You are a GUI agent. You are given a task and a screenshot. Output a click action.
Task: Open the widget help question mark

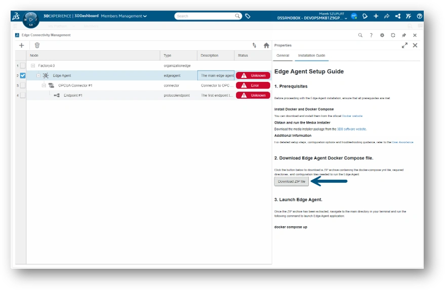pyautogui.click(x=371, y=35)
